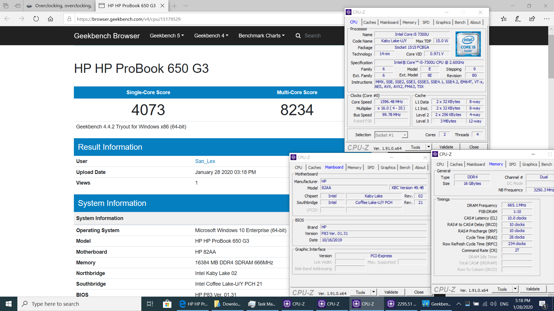The height and width of the screenshot is (311, 554).
Task: Expand the Geekbench 4 dropdown menu
Action: coord(211,36)
